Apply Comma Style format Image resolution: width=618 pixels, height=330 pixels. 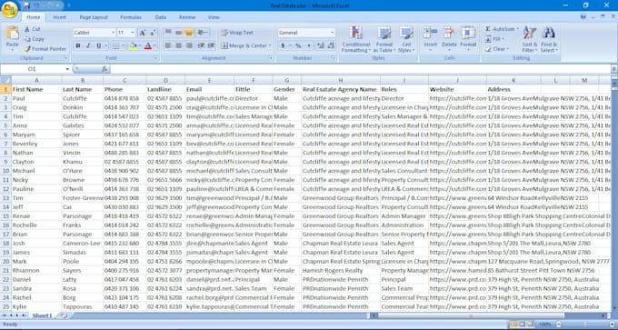(309, 45)
